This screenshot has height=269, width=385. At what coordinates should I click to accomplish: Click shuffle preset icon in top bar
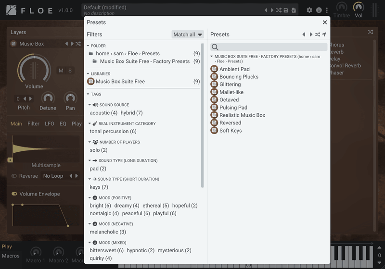coord(279,10)
